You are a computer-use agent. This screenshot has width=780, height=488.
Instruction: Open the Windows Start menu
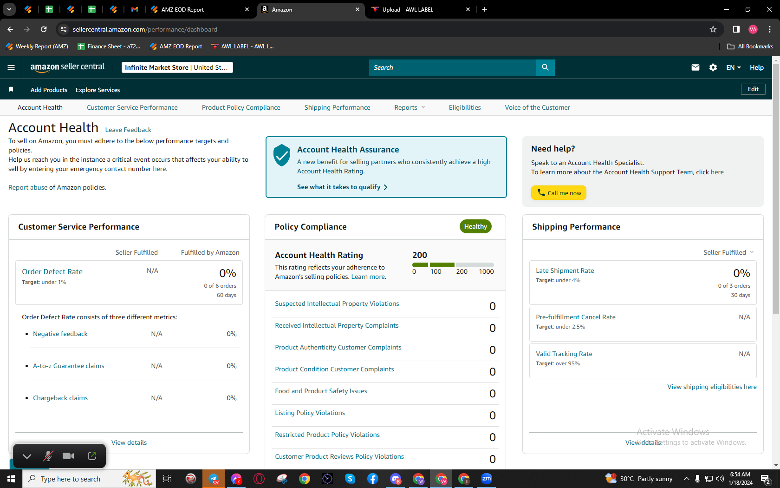pyautogui.click(x=11, y=479)
